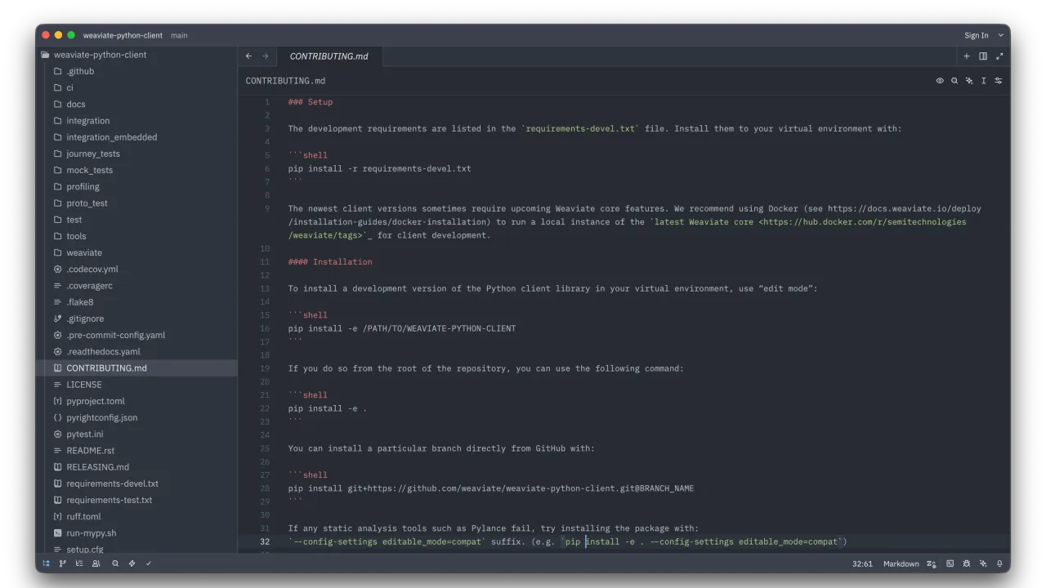This screenshot has height=588, width=1046.
Task: Open edit prediction Z icon in status bar
Action: click(x=932, y=563)
